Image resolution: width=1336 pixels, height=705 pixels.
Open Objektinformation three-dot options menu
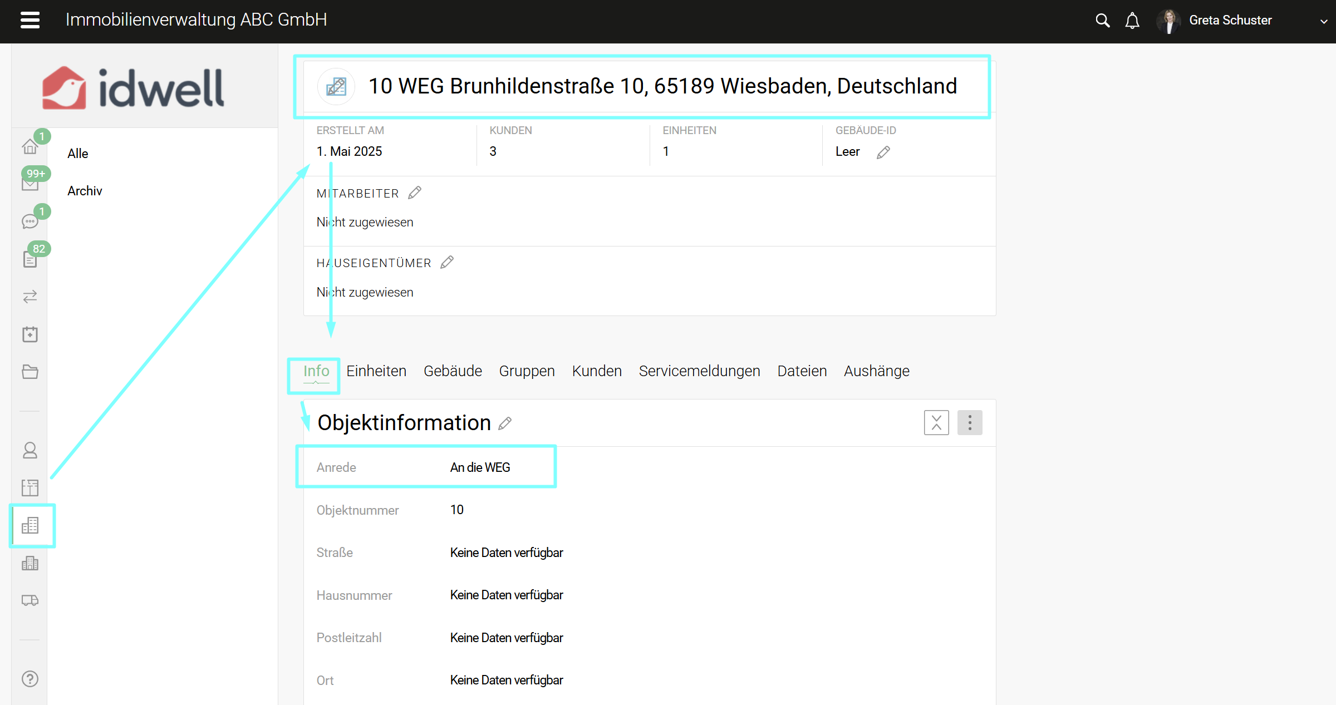coord(970,423)
